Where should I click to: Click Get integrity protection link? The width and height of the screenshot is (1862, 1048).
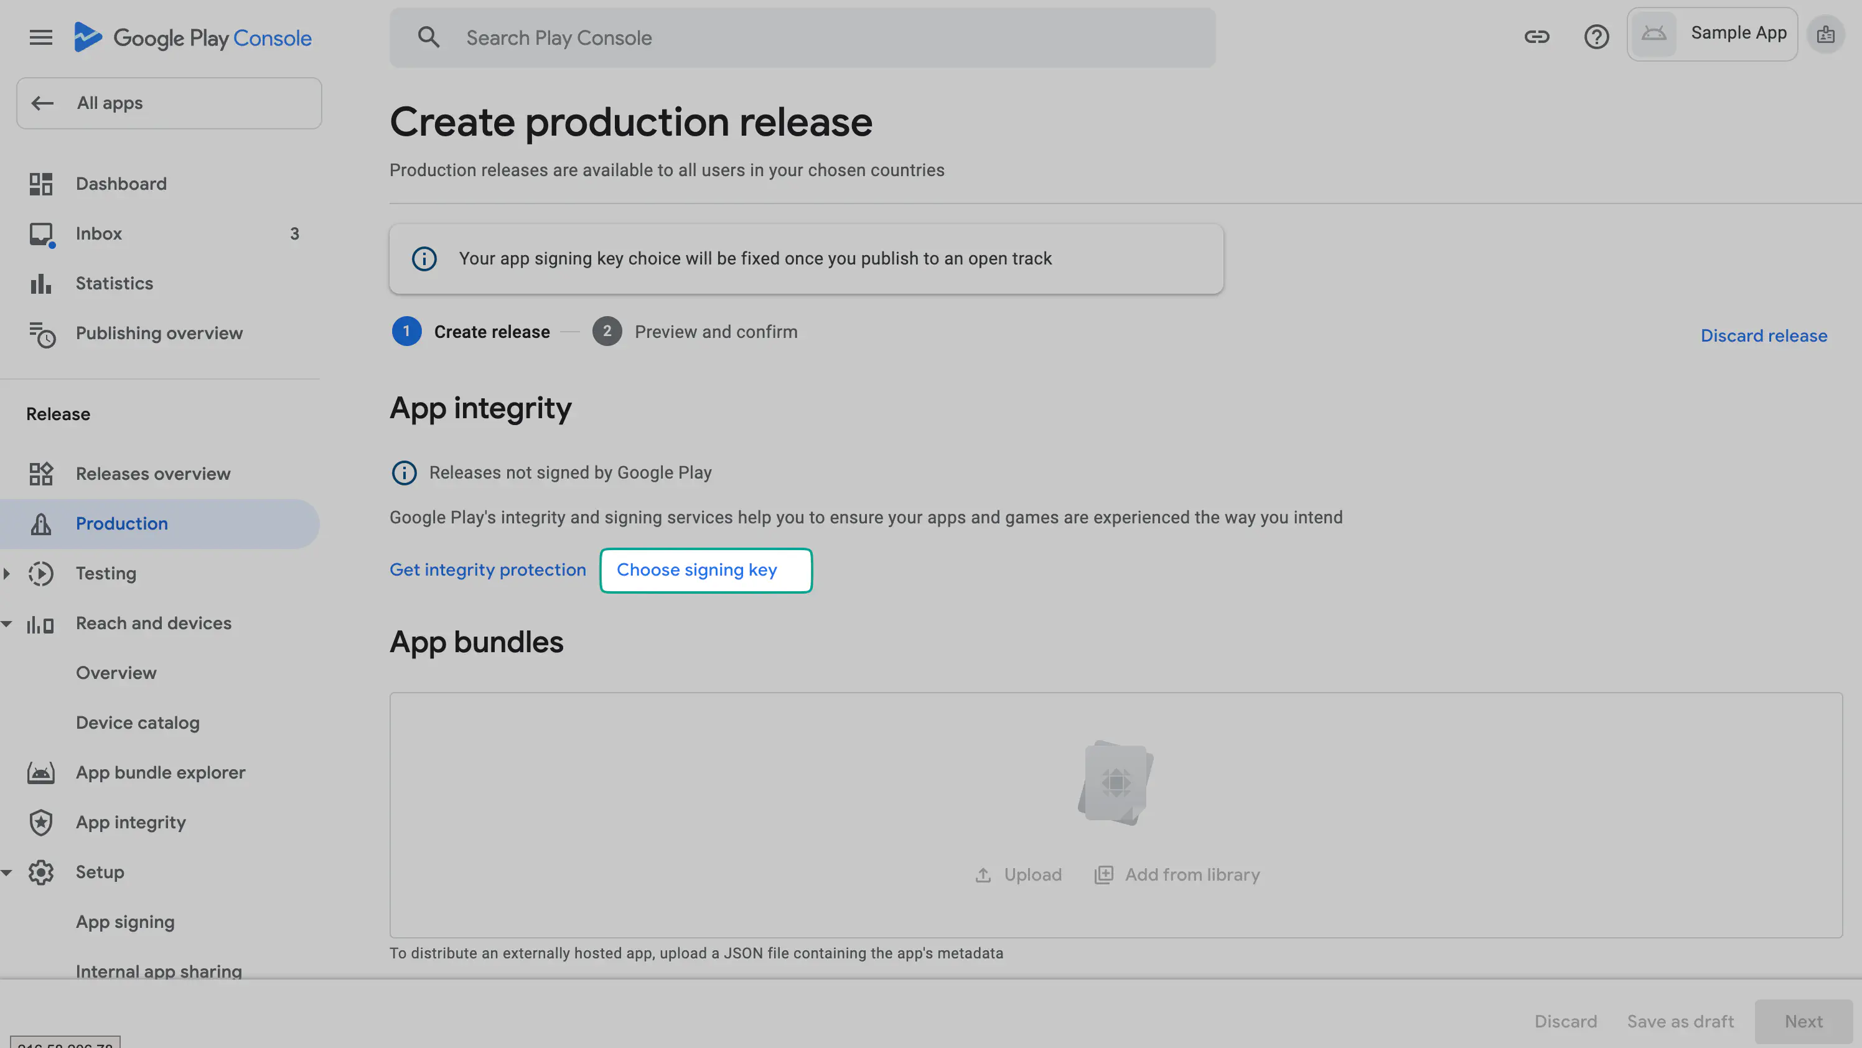487,570
